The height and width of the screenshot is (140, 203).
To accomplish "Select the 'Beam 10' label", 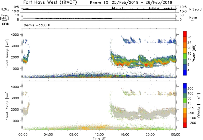I will click(99, 3).
